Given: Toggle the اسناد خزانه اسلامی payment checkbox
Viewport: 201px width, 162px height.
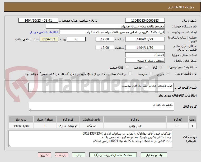Looking at the screenshot, I should click(130, 73).
